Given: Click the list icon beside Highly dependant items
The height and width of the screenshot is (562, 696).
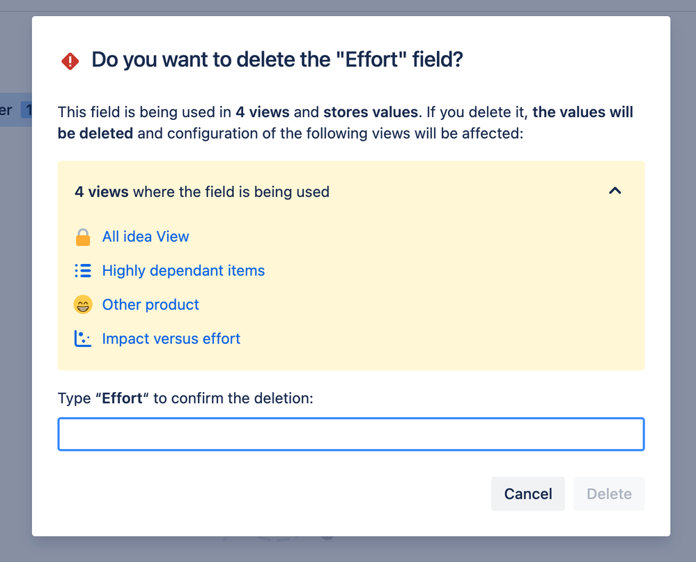Looking at the screenshot, I should (83, 271).
